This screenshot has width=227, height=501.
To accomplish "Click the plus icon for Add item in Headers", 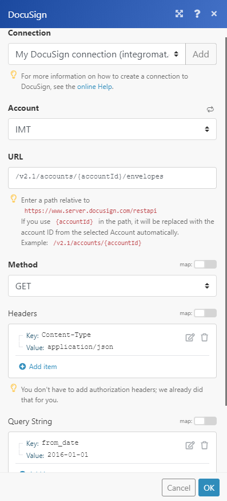I will [22, 367].
